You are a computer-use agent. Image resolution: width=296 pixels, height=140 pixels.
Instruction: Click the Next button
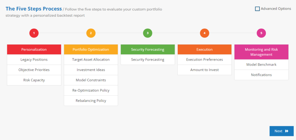pyautogui.click(x=282, y=131)
